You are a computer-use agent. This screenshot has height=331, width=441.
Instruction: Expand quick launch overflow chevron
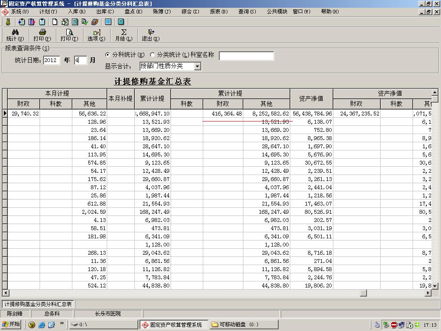(62, 323)
